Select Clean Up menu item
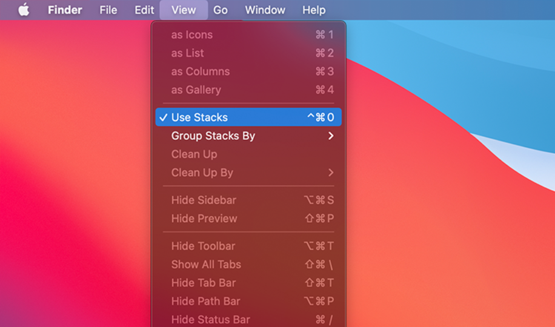 (x=248, y=154)
